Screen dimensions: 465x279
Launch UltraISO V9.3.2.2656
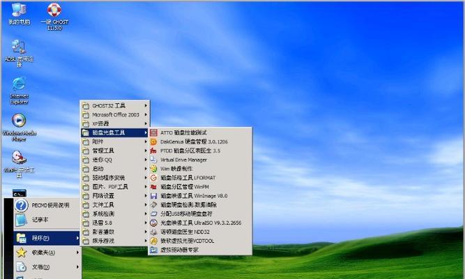click(x=200, y=223)
